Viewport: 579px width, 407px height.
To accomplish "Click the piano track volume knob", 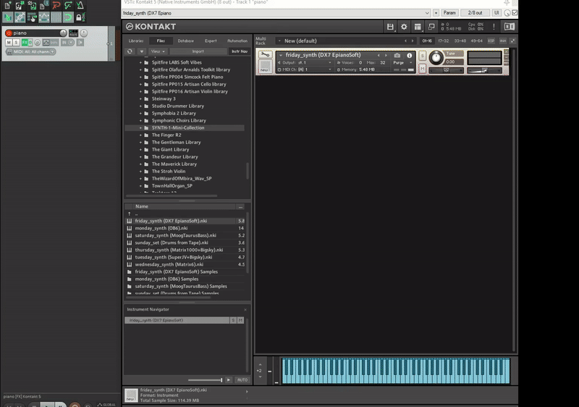I will click(x=63, y=33).
